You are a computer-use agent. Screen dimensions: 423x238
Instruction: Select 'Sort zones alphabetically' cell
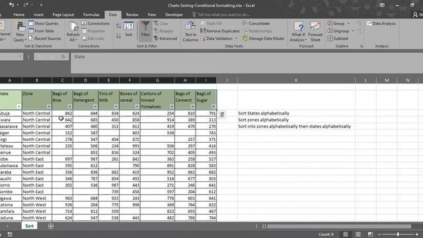[296, 120]
